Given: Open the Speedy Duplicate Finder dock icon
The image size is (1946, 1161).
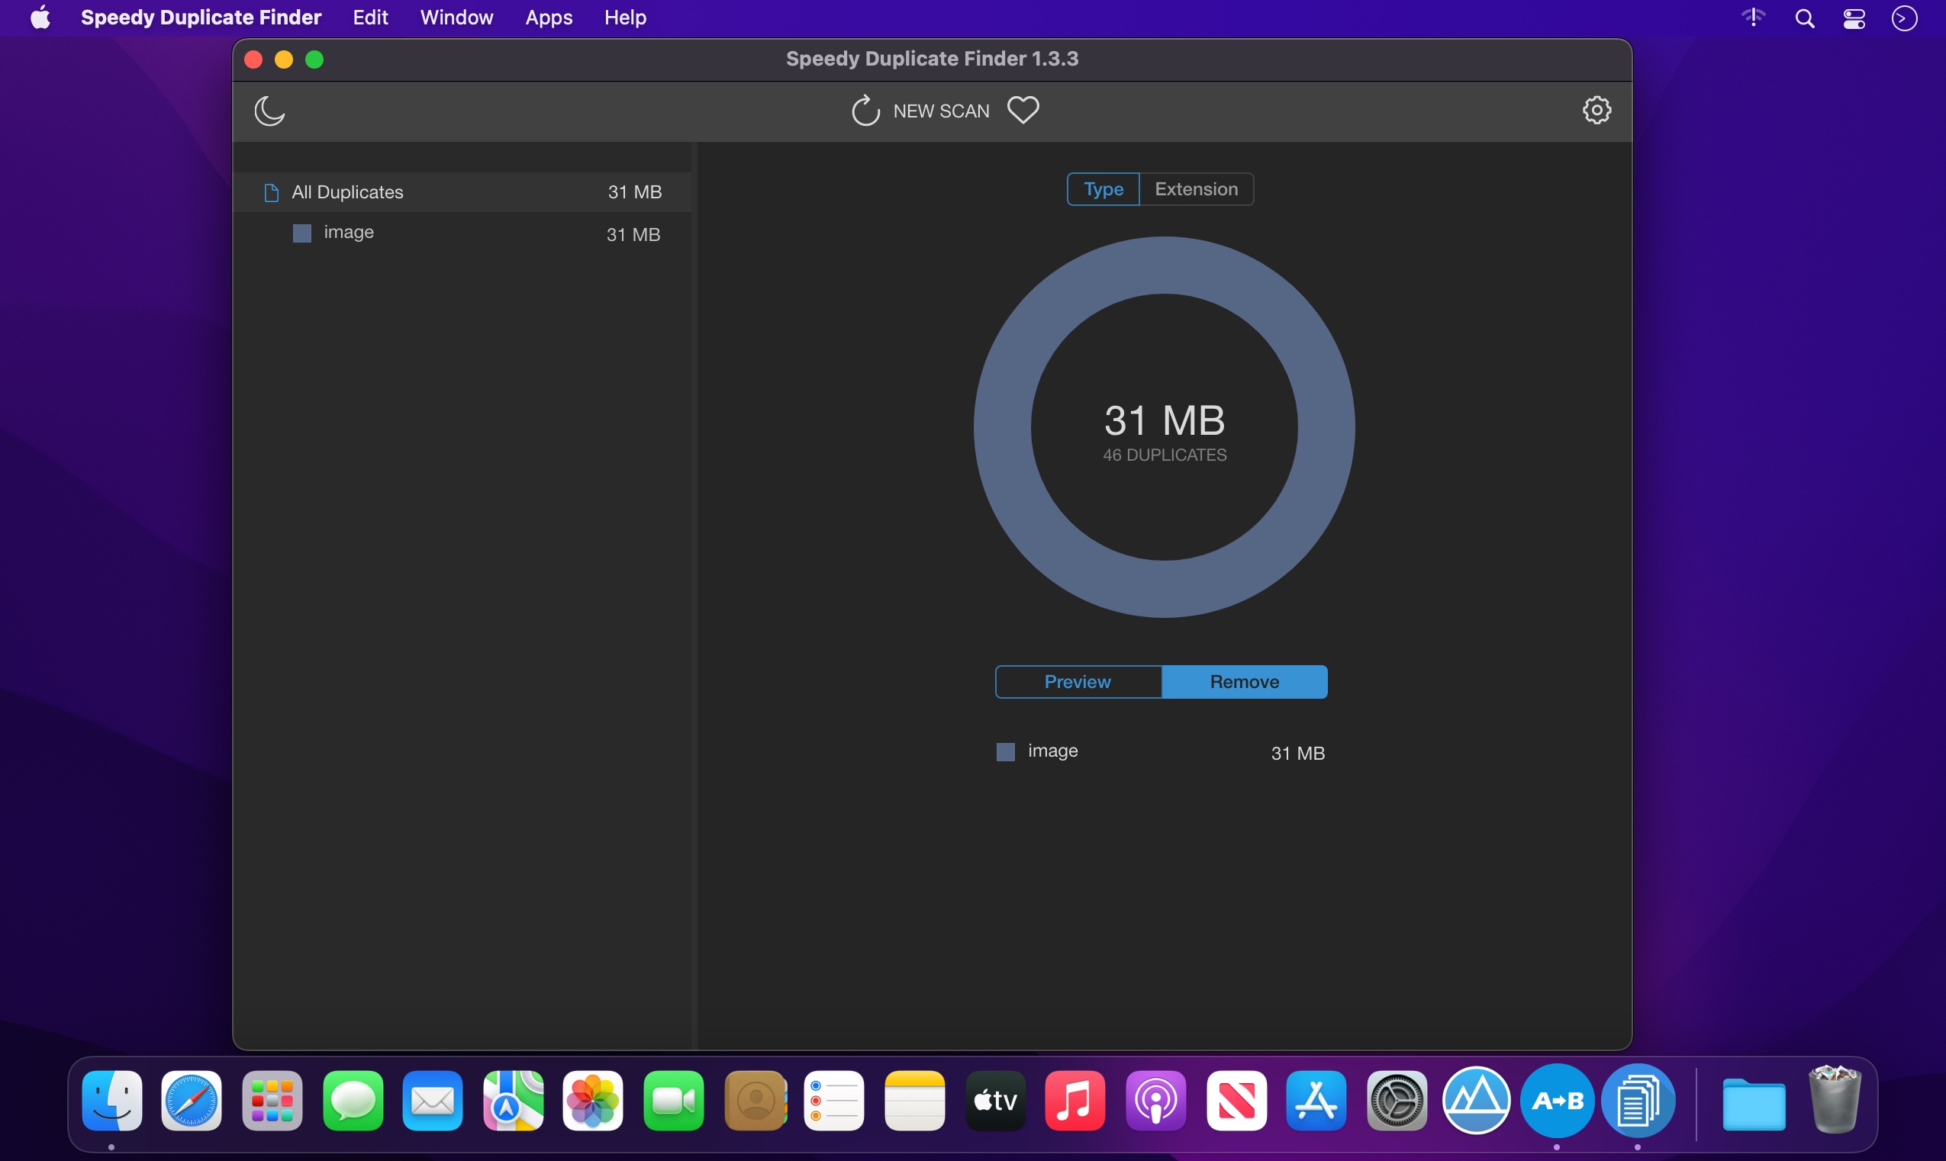Looking at the screenshot, I should [x=1638, y=1101].
